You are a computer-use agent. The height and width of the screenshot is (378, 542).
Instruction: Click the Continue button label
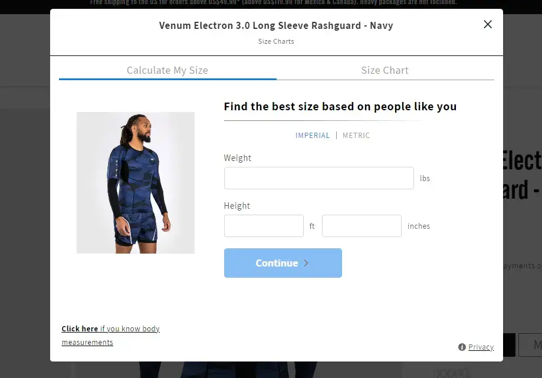pos(277,263)
